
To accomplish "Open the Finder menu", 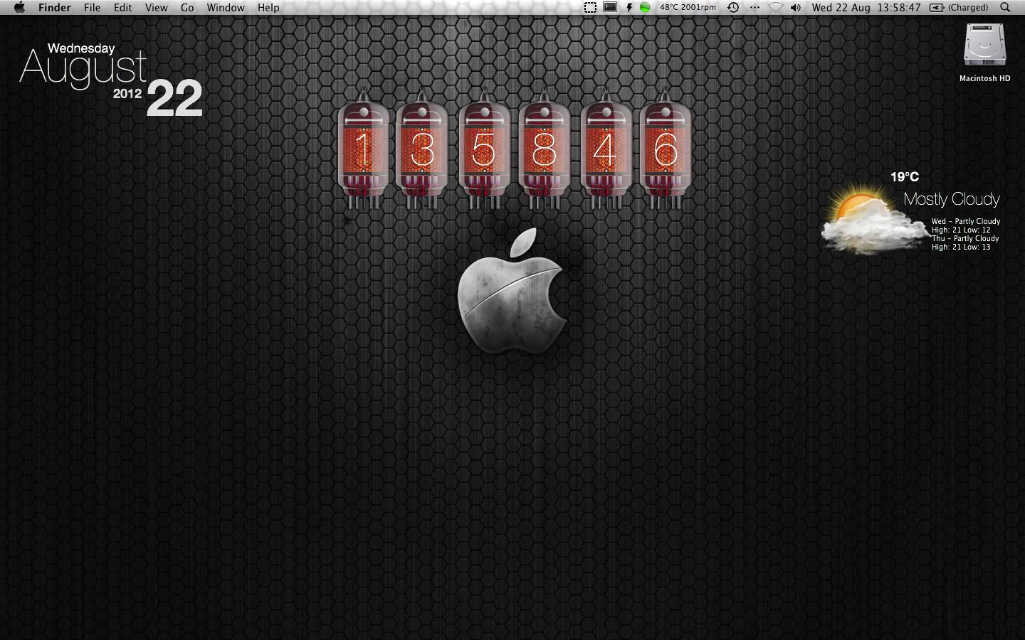I will coord(55,8).
